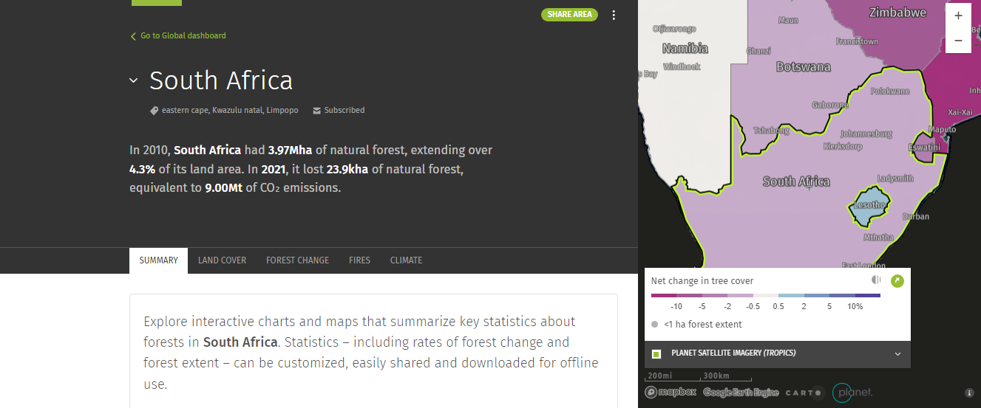981x408 pixels.
Task: Toggle Planet Satellite Imagery checkbox
Action: pos(656,353)
